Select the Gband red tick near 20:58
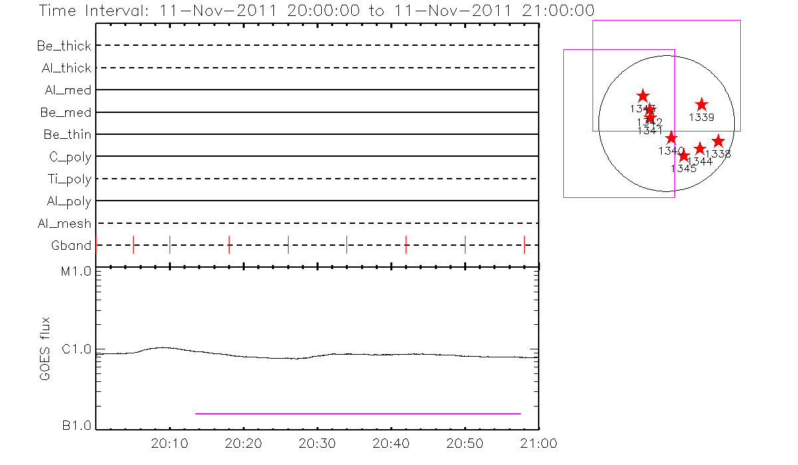Screen dimensions: 798x465 click(524, 244)
